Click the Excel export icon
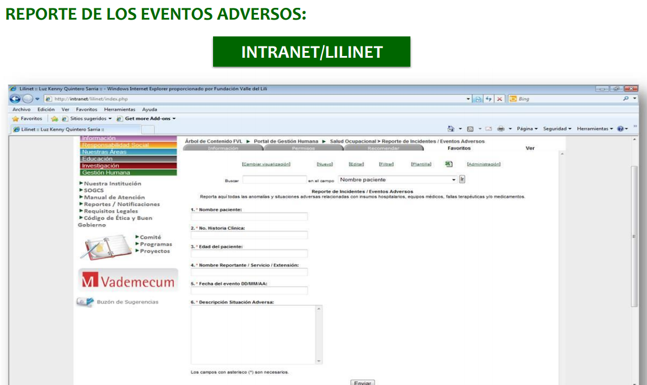The image size is (647, 385). coord(449,164)
